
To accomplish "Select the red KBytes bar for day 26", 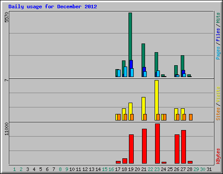I will (177, 149).
